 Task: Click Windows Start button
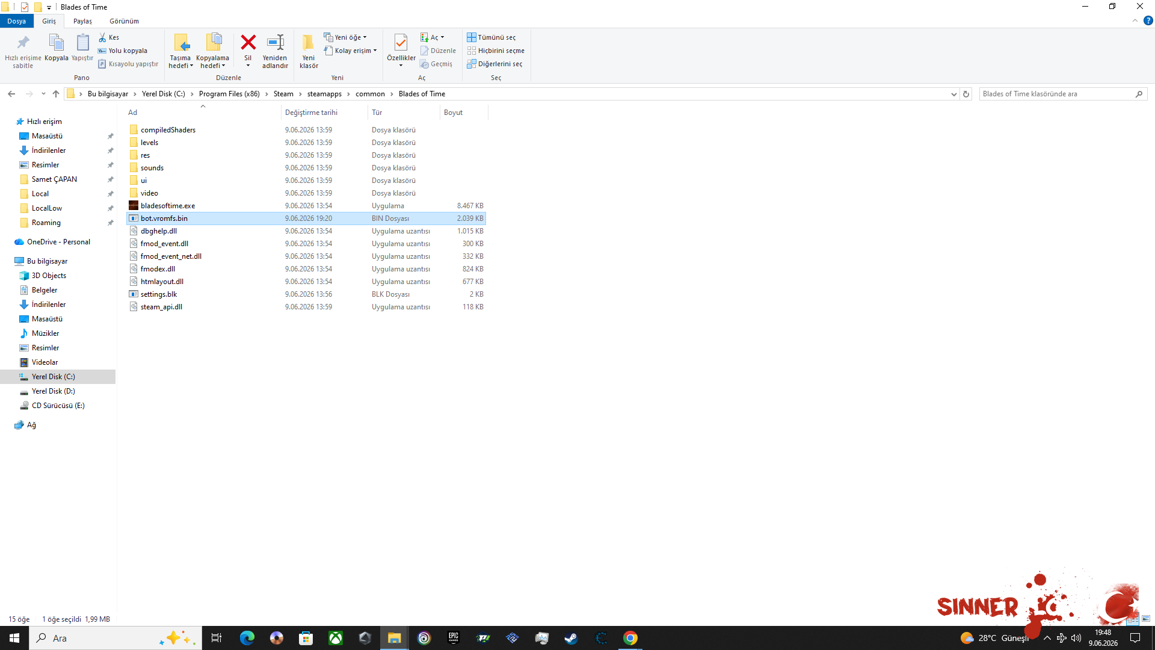(14, 638)
